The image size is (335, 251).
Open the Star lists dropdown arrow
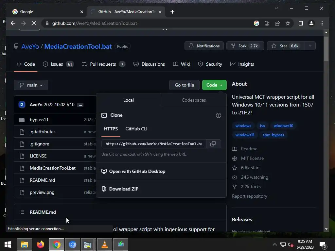click(310, 46)
